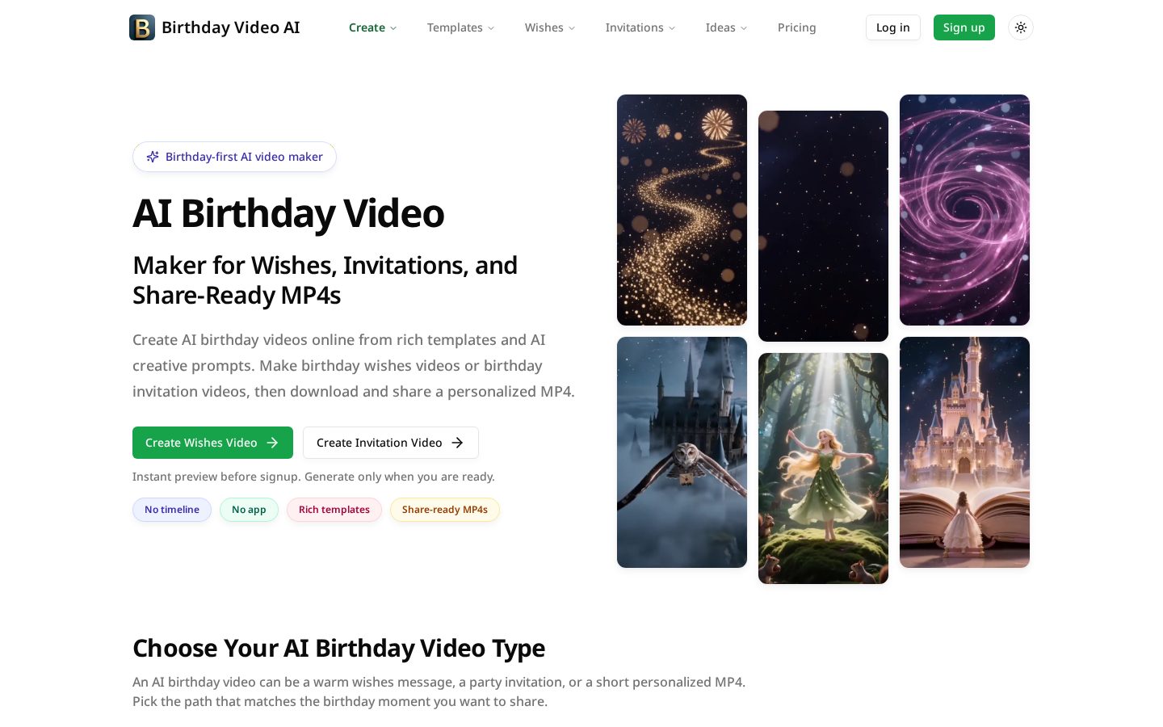Open the Templates nav menu
This screenshot has height=727, width=1163.
coord(460,27)
